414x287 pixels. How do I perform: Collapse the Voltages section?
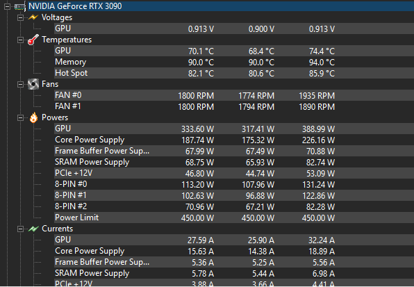(x=20, y=17)
